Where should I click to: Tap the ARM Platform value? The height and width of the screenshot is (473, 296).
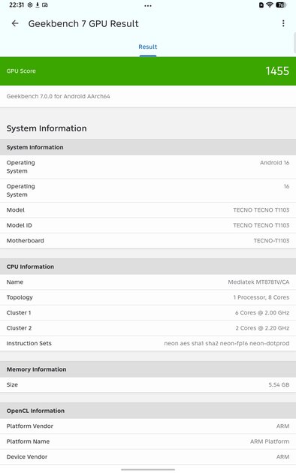(270, 441)
